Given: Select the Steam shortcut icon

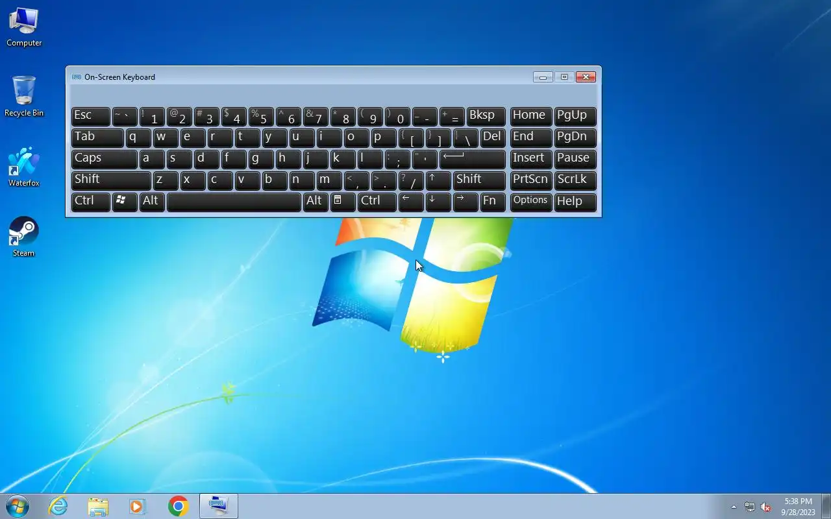Looking at the screenshot, I should (24, 237).
